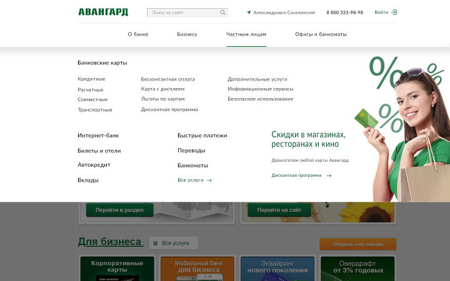Click hamburger icon in Все услуги button
Screen dimensions: 450x281
(x=155, y=244)
